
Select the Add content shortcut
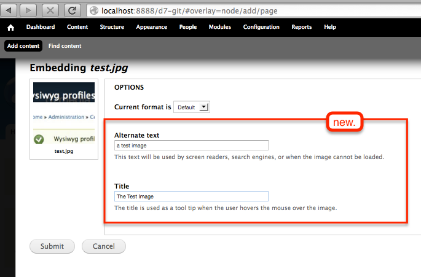click(23, 46)
